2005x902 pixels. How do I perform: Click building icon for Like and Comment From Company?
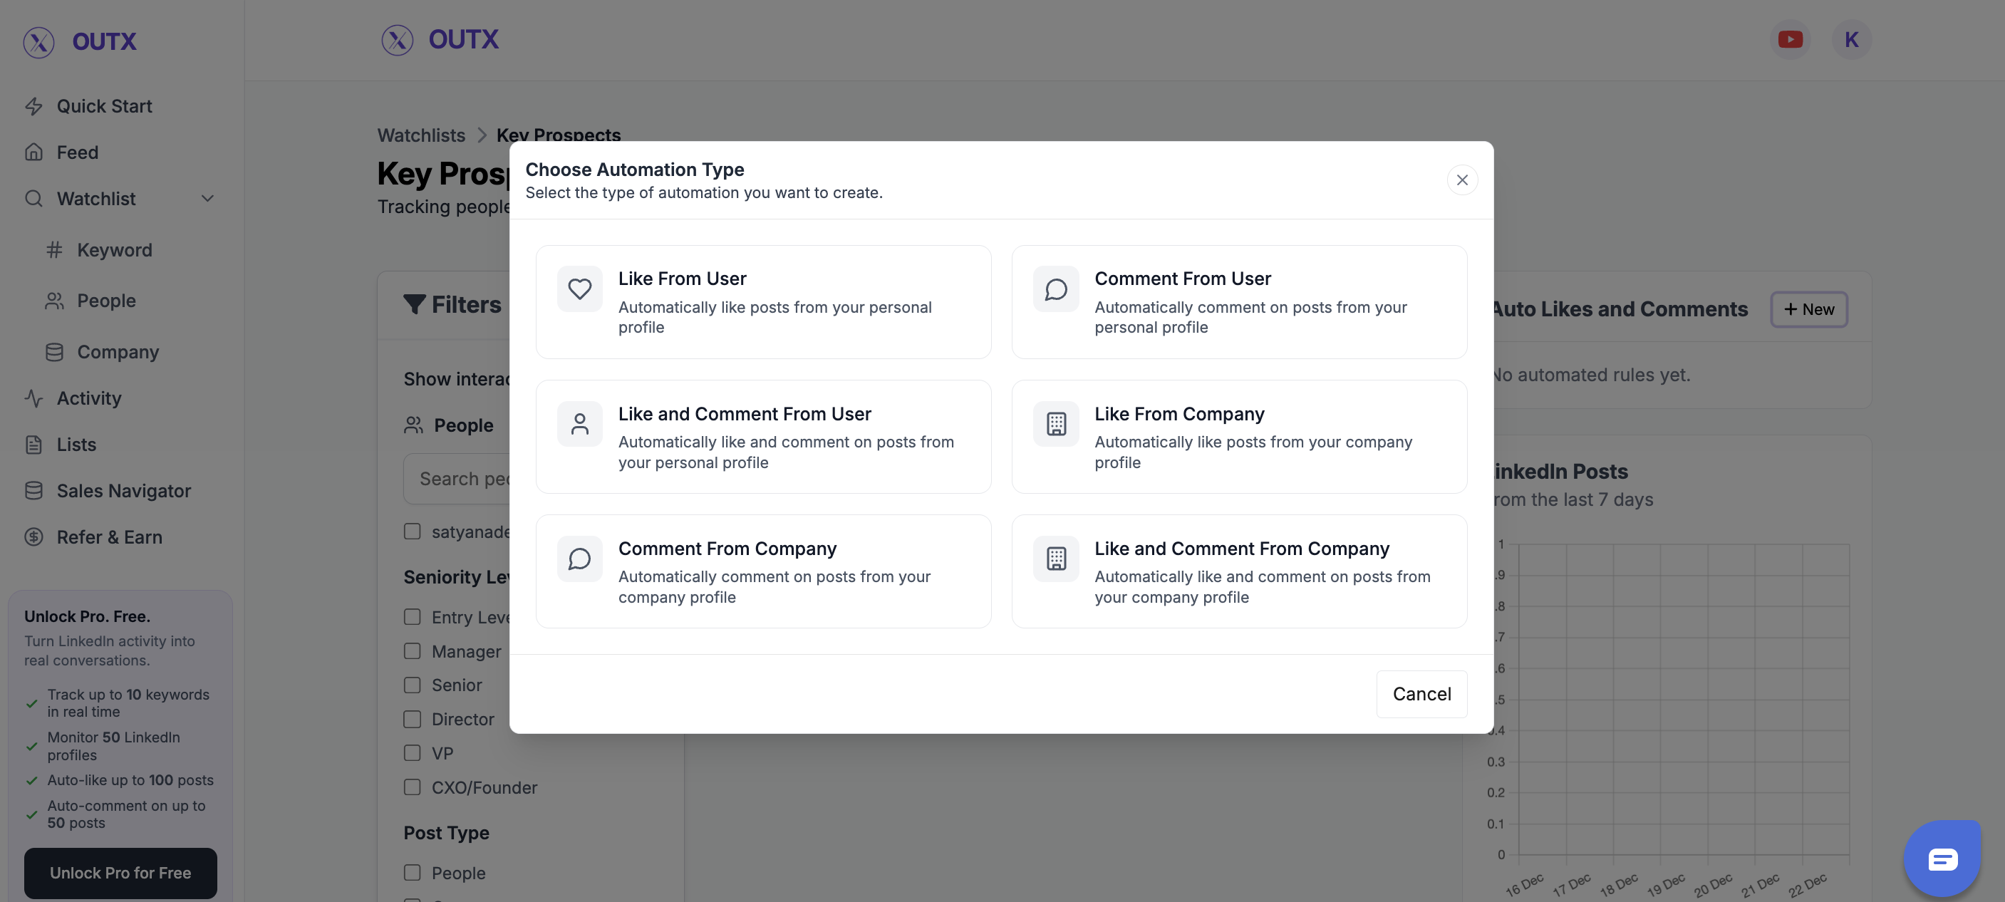(1055, 558)
